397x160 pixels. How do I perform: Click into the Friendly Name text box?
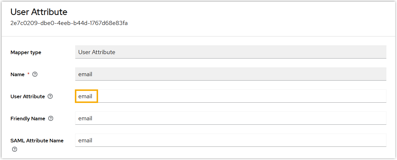tap(231, 118)
